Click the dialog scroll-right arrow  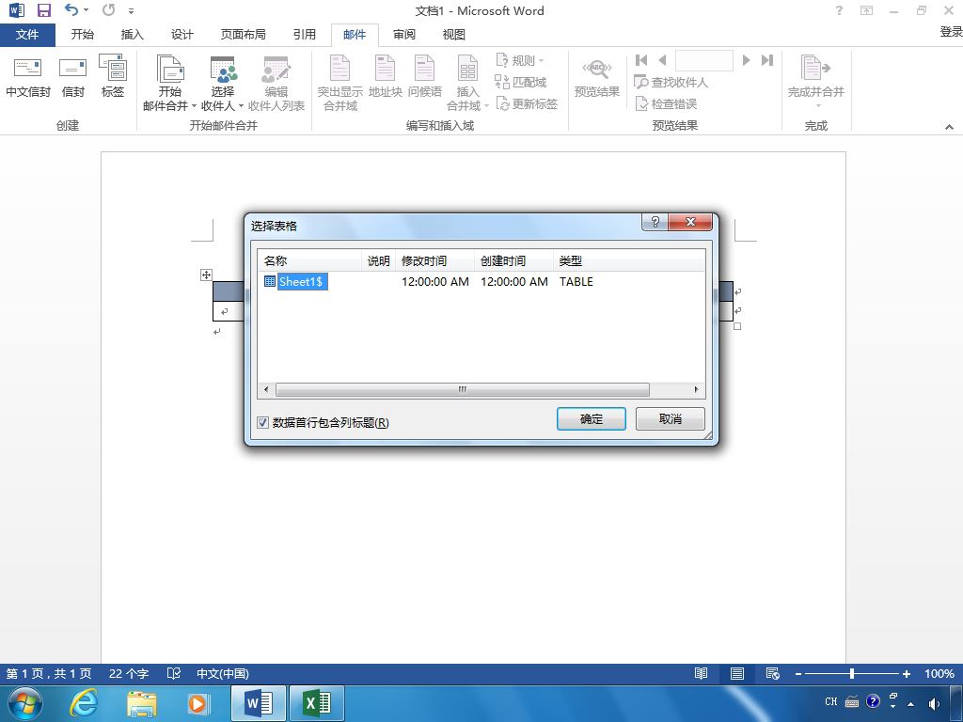tap(696, 389)
